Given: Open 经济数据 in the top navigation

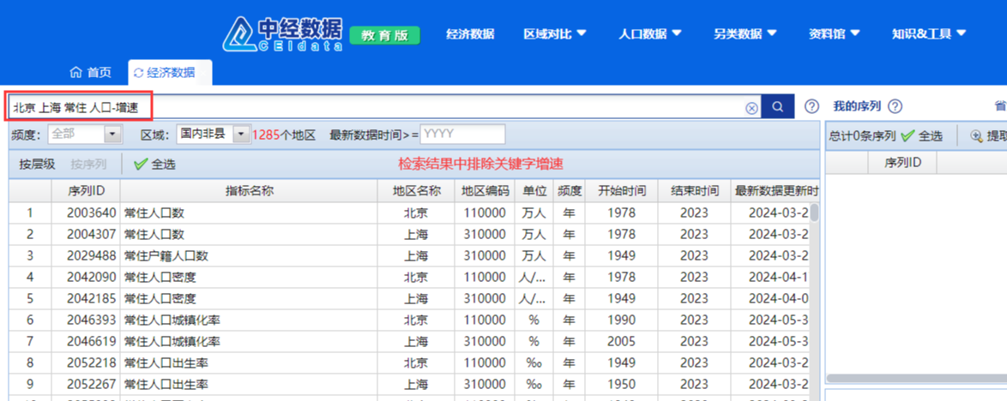Looking at the screenshot, I should point(470,34).
